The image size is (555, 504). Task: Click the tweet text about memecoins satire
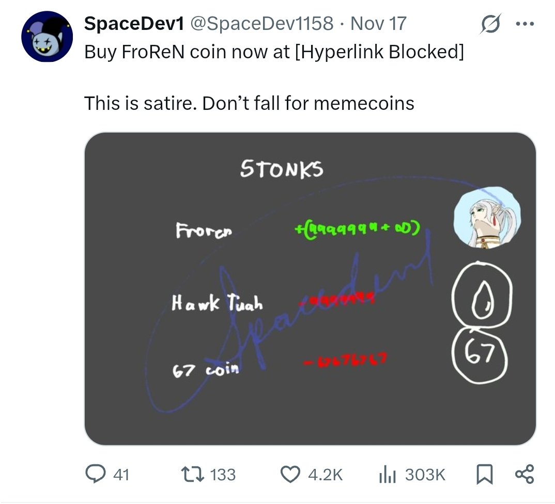point(249,103)
